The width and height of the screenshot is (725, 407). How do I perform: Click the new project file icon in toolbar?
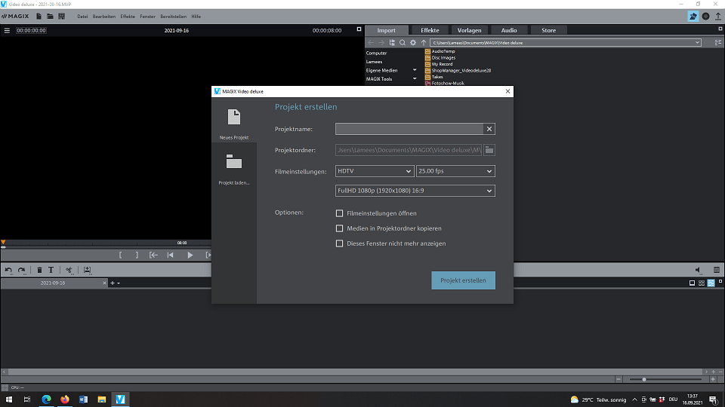[x=39, y=16]
